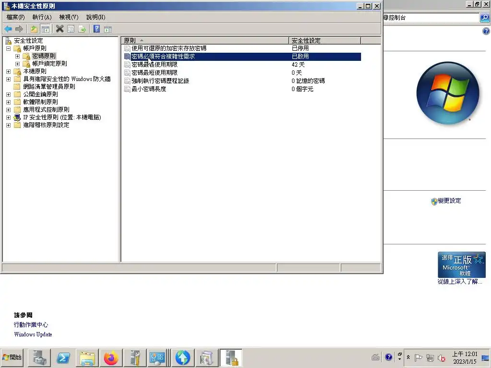Select policy 強制執行密碼歷程記錄
Image resolution: width=491 pixels, height=368 pixels.
coord(160,80)
